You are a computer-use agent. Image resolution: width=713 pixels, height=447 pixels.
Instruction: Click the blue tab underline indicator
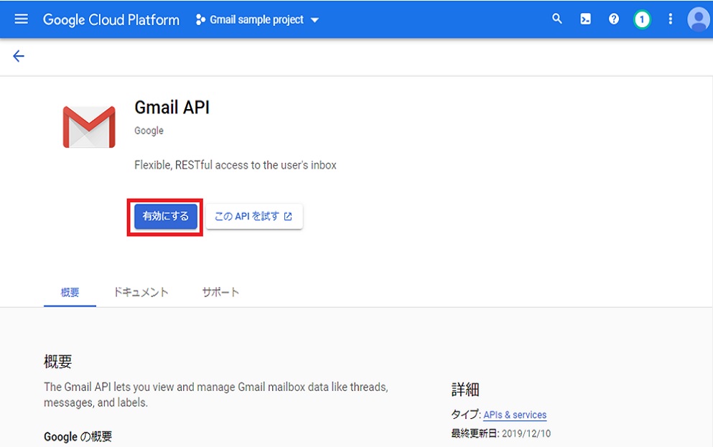click(x=69, y=305)
